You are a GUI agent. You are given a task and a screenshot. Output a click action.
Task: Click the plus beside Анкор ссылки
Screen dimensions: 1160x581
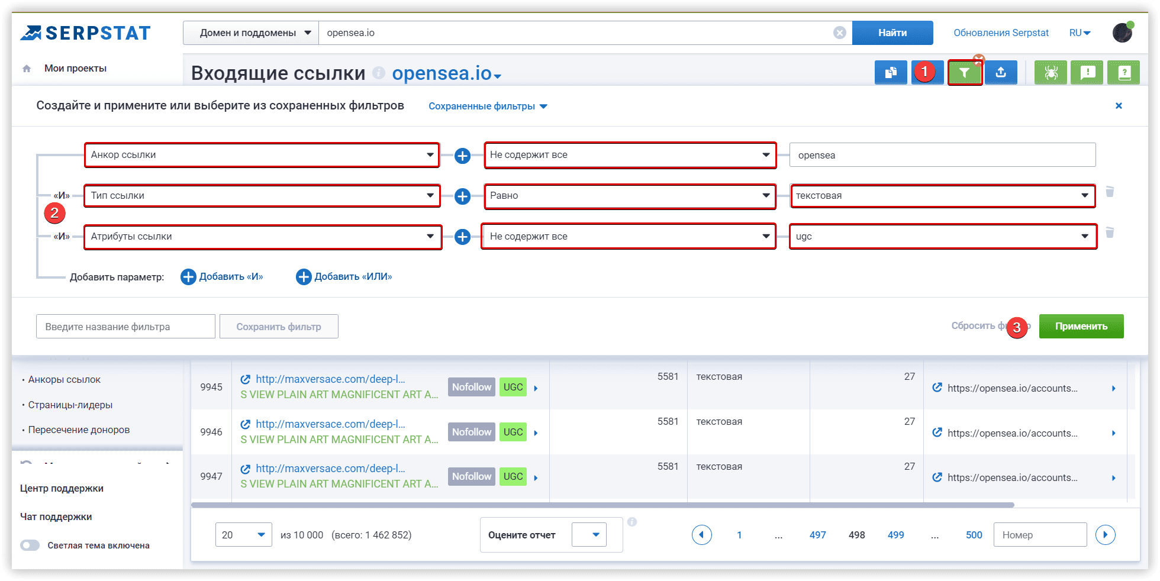[x=463, y=156]
